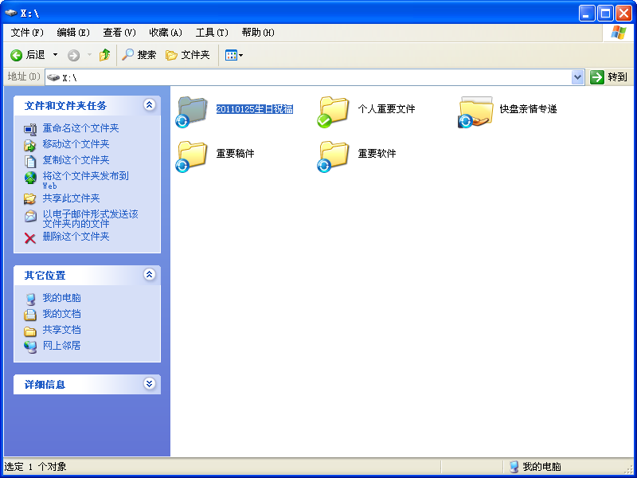
Task: Click the green Back arrow icon
Action: tap(16, 55)
